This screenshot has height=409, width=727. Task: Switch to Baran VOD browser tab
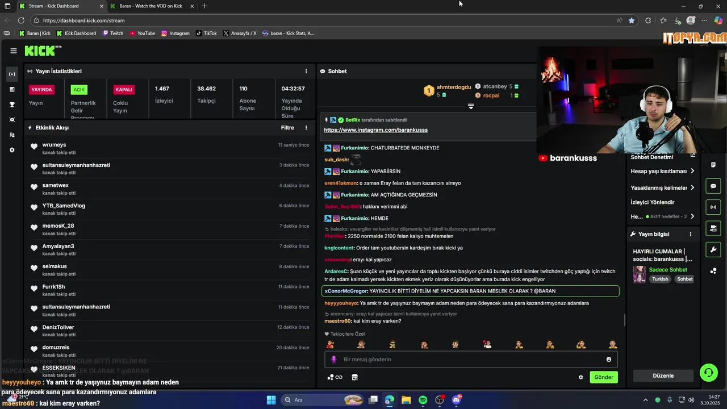151,6
